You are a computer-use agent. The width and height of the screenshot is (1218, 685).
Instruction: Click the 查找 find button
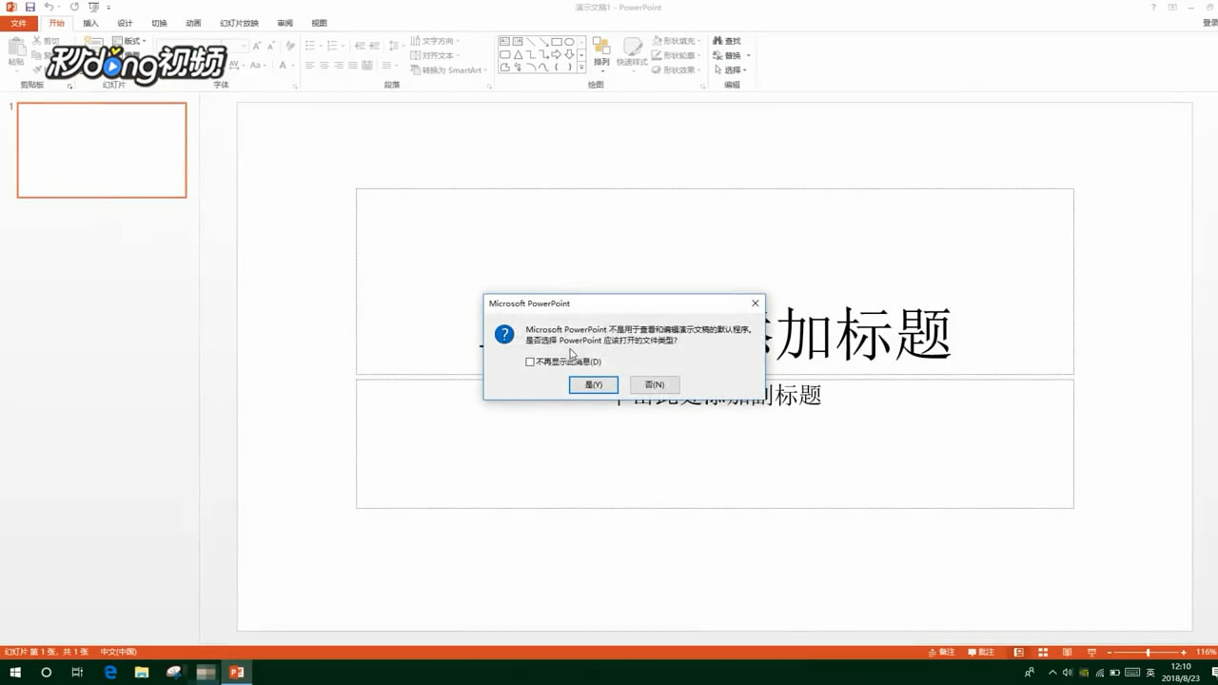point(728,41)
